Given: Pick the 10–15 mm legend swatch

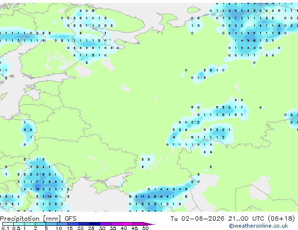Looking at the screenshot, I should (63, 224).
